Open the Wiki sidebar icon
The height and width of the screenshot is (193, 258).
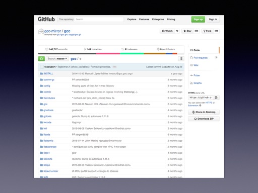pos(191,65)
